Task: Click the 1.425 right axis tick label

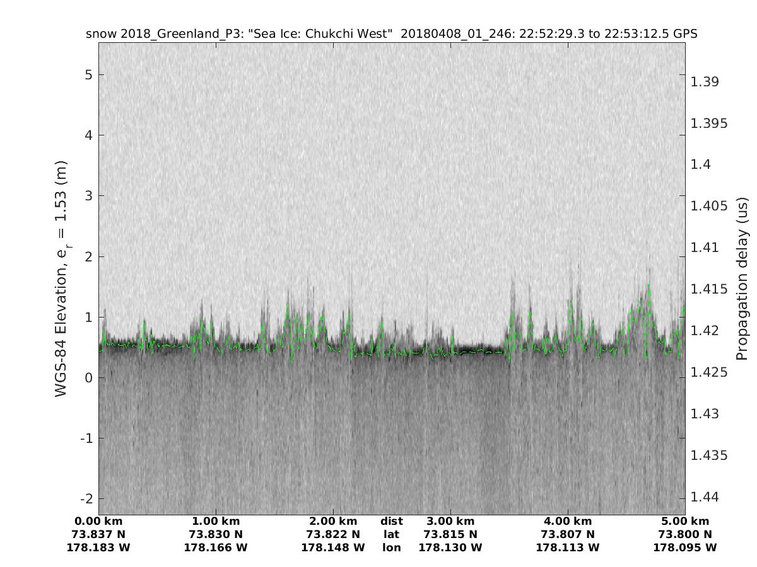Action: 709,372
